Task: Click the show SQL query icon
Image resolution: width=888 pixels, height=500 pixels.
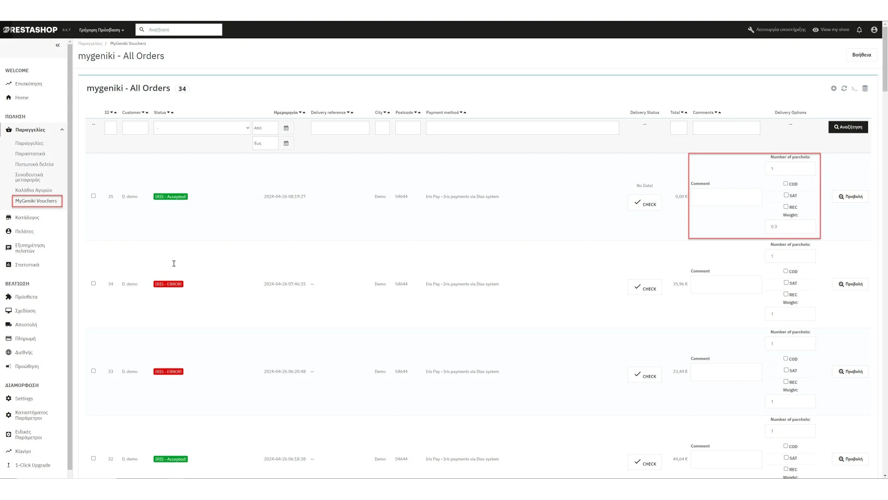Action: (x=854, y=88)
